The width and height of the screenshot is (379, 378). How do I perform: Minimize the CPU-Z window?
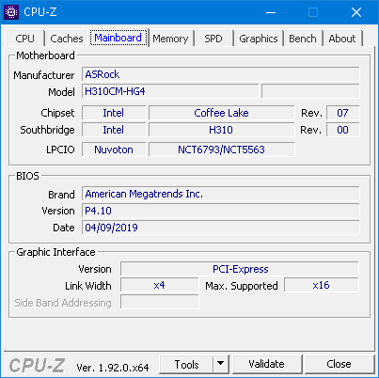click(271, 12)
